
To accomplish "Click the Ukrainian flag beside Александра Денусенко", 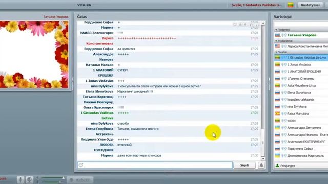I will 277,128.
